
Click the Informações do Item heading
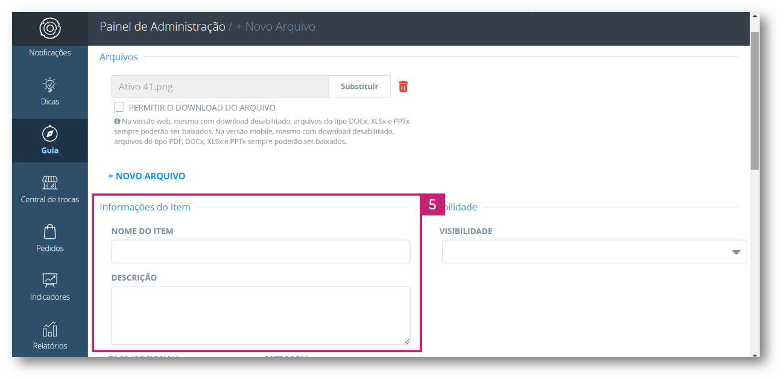[145, 207]
